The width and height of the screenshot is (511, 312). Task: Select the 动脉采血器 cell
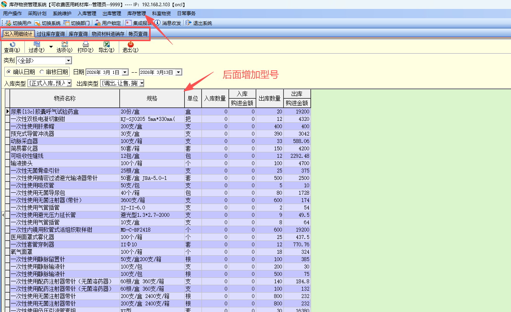point(65,141)
